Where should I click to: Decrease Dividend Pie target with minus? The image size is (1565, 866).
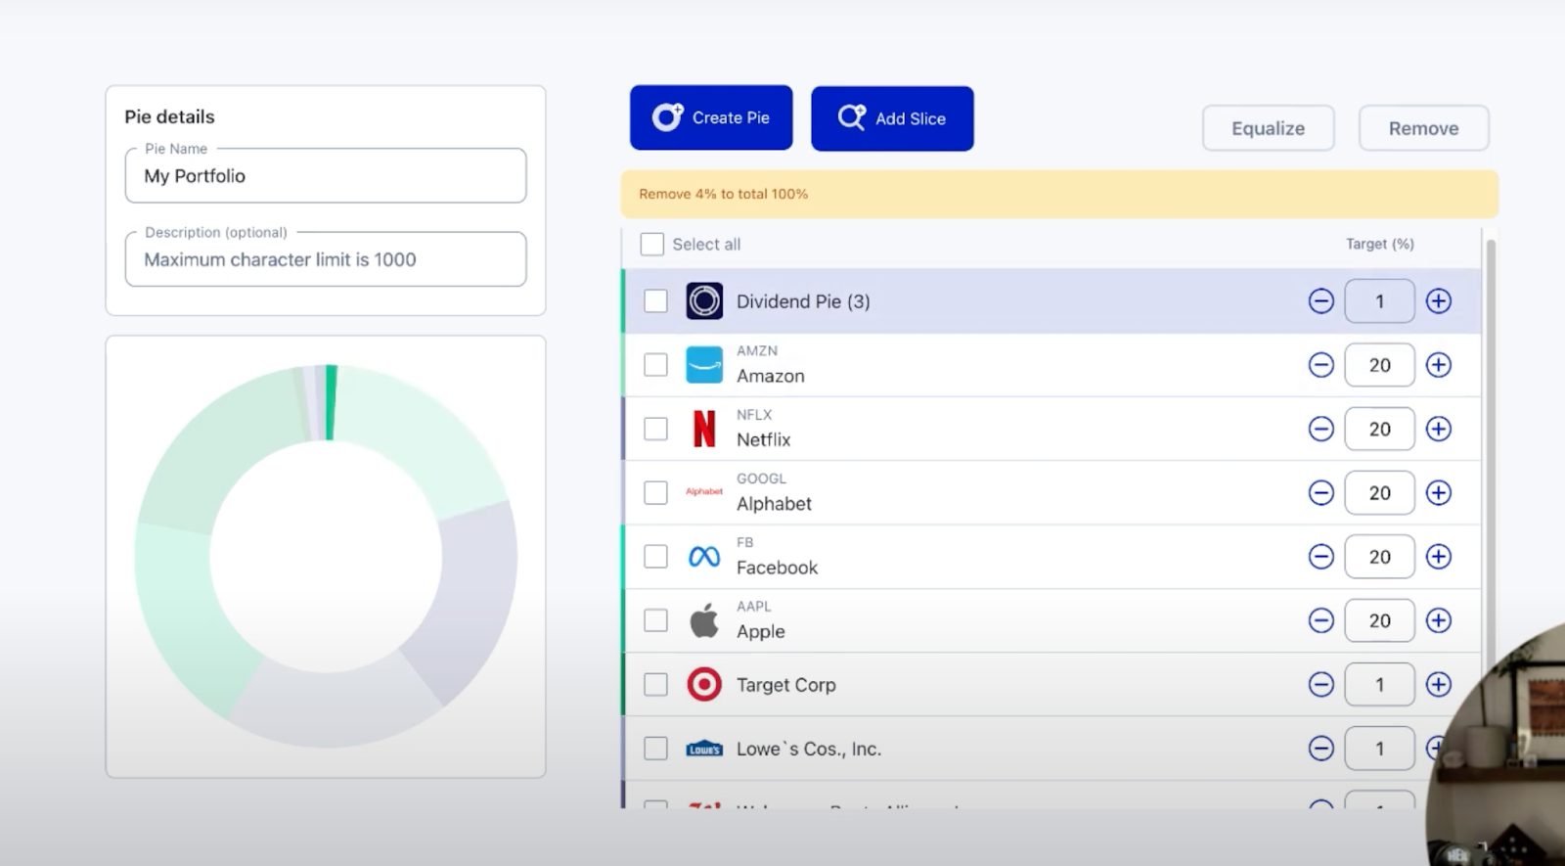(1321, 301)
